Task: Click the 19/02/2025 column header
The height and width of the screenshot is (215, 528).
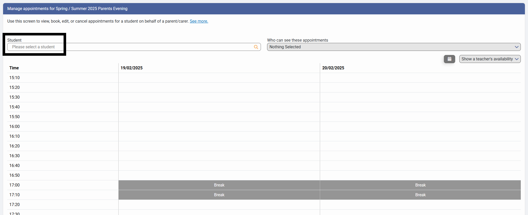Action: coord(131,68)
